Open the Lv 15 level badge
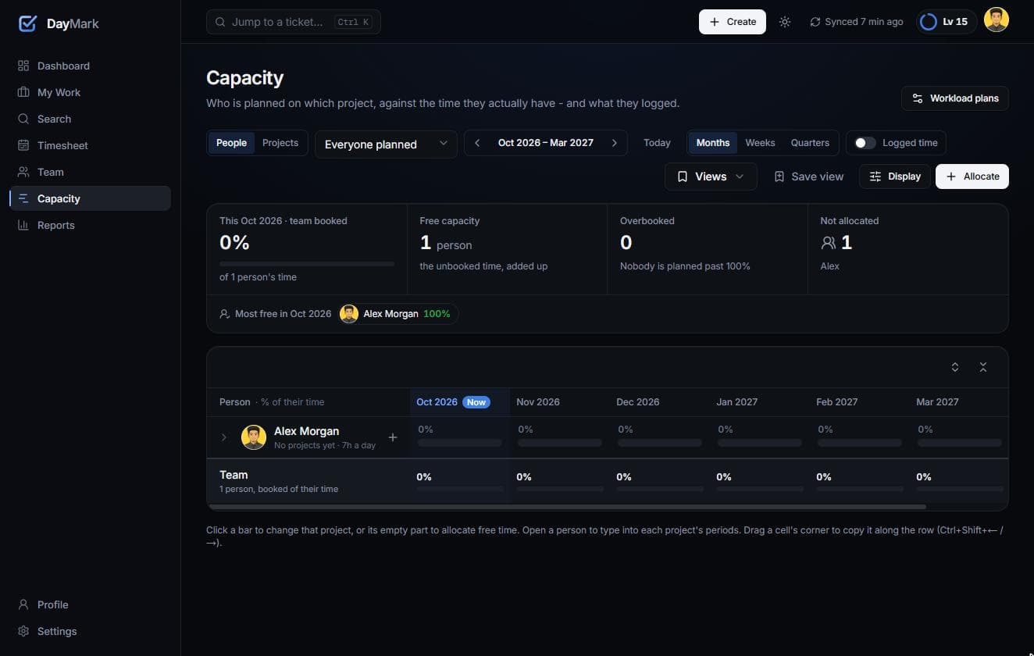Image resolution: width=1034 pixels, height=656 pixels. click(947, 22)
